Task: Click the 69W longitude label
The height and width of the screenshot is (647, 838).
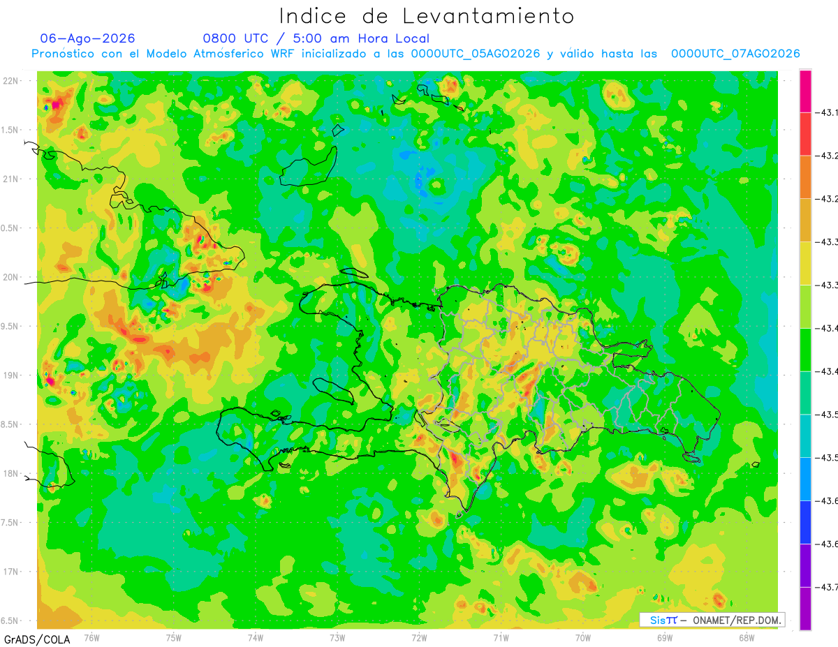Action: [665, 637]
